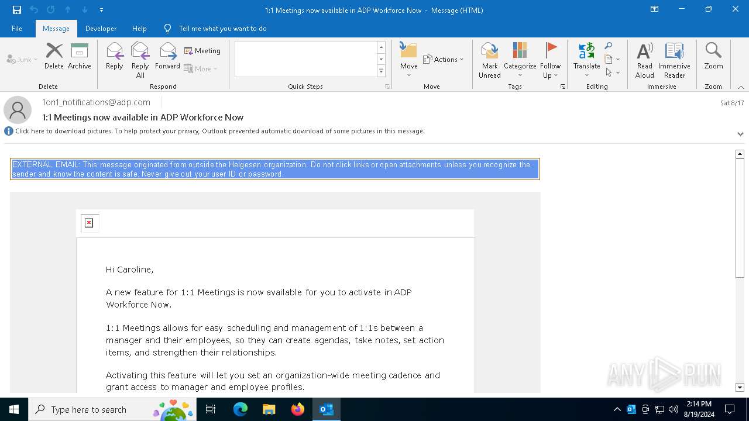Open the Related items dropdown
This screenshot has width=749, height=421.
[612, 59]
